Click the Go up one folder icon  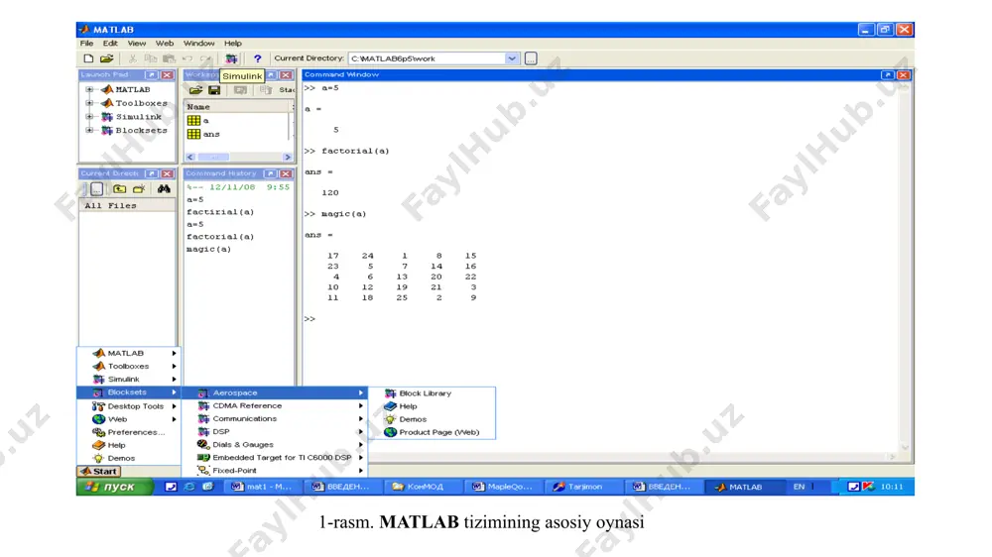pyautogui.click(x=120, y=189)
